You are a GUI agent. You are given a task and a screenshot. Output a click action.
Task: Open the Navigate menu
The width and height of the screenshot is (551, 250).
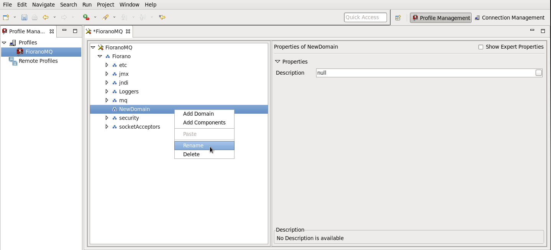click(x=43, y=5)
